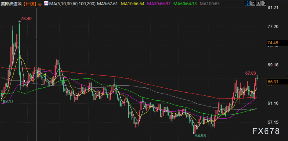Click the orange 74.48 price axis tag
Screen dimensions: 288x141
click(x=273, y=43)
